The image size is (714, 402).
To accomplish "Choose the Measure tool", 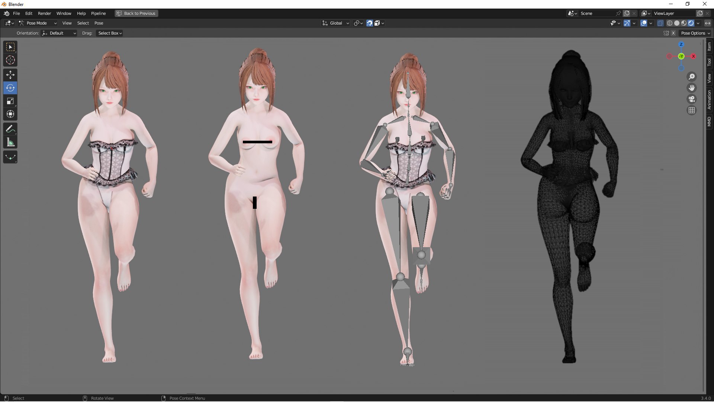I will pos(10,143).
